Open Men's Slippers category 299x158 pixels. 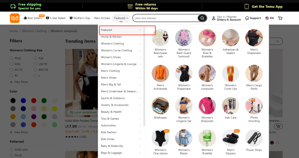tap(231, 142)
